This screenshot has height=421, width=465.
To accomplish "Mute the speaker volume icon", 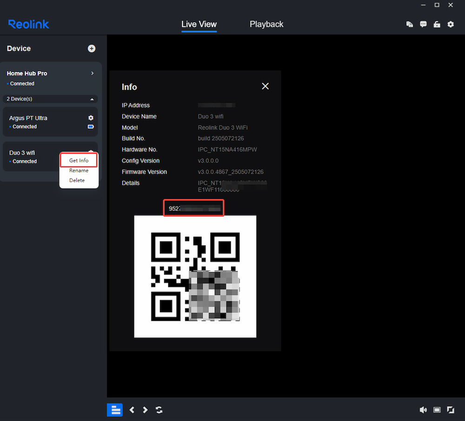I will click(423, 410).
